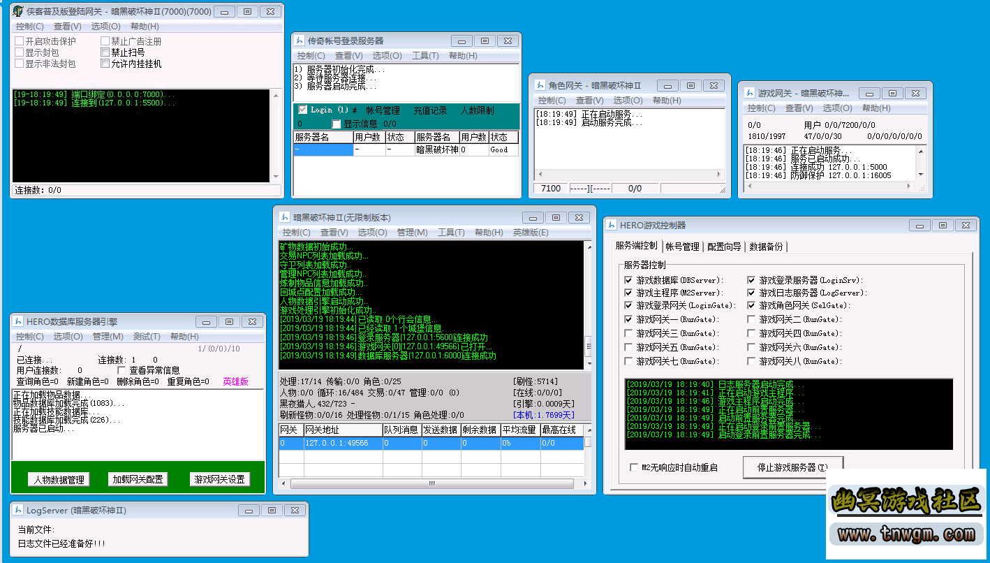Screen dimensions: 990x563
Task: Open 查看(V) menu in 角色网关 window
Action: [589, 101]
